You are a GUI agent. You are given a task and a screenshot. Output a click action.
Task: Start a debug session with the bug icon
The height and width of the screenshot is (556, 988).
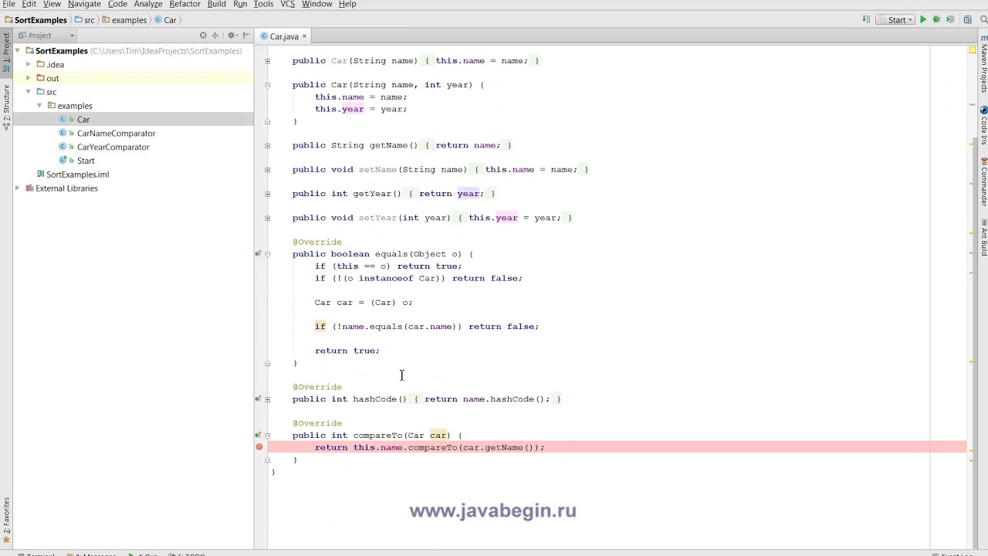tap(936, 20)
